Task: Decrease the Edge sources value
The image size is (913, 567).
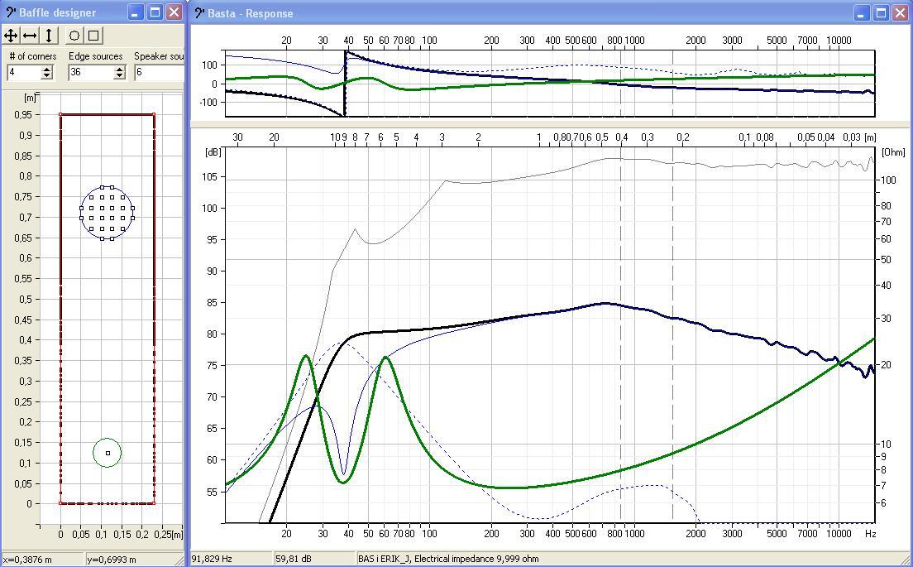Action: point(119,76)
